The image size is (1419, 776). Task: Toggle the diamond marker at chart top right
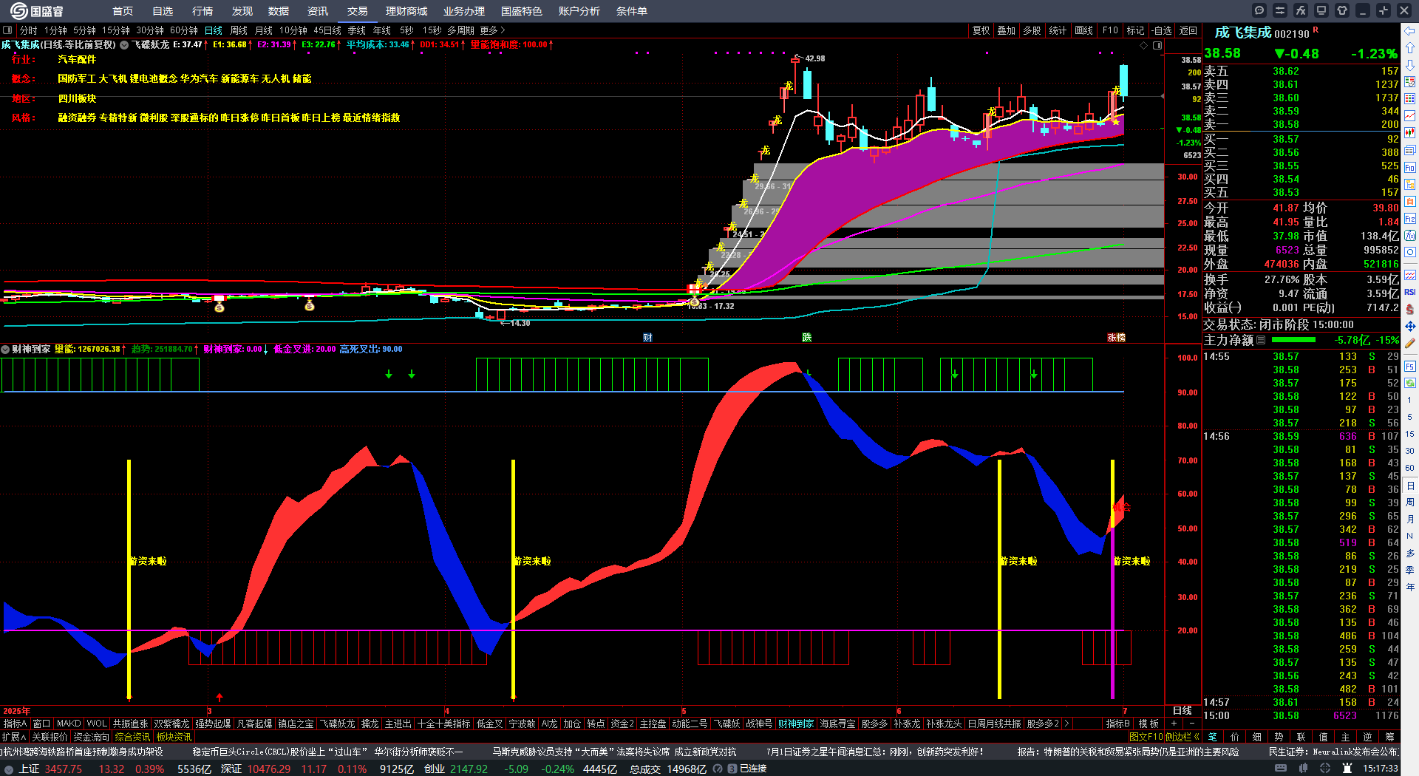(x=1144, y=45)
